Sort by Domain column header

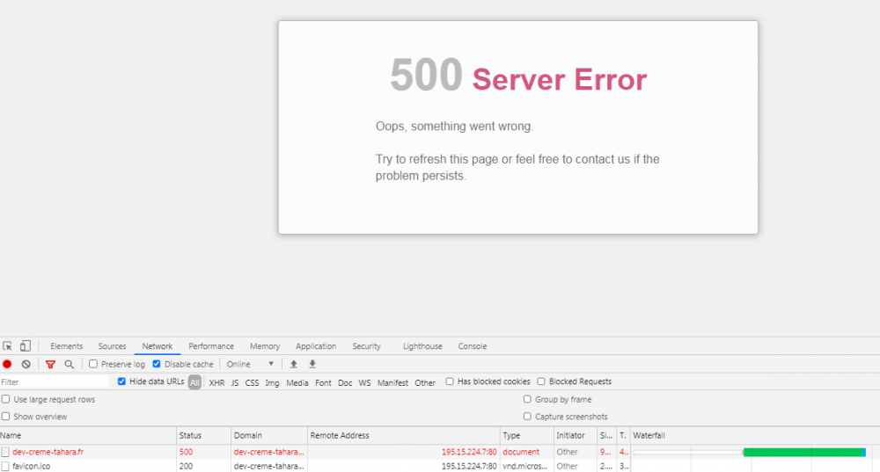[269, 436]
